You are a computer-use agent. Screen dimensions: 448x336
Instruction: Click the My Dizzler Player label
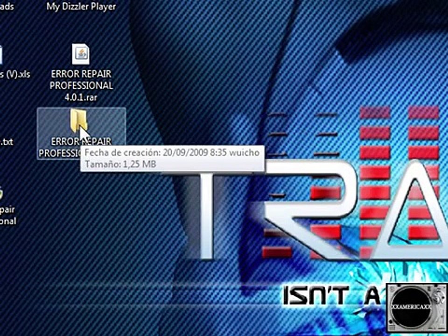(x=81, y=7)
